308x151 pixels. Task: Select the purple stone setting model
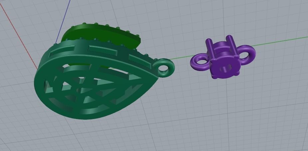point(223,57)
